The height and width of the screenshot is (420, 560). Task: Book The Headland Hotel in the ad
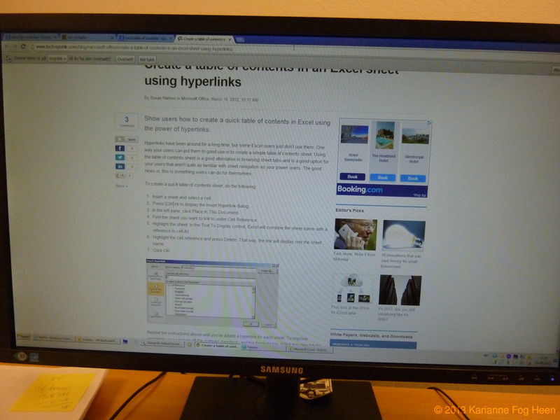pyautogui.click(x=382, y=178)
